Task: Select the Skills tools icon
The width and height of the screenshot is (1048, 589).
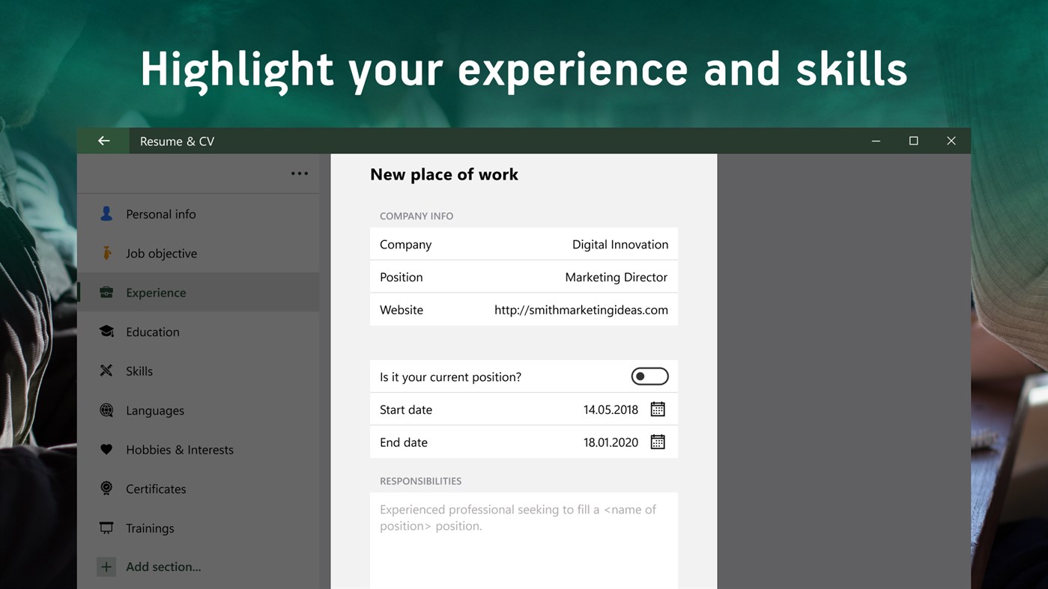Action: [106, 370]
